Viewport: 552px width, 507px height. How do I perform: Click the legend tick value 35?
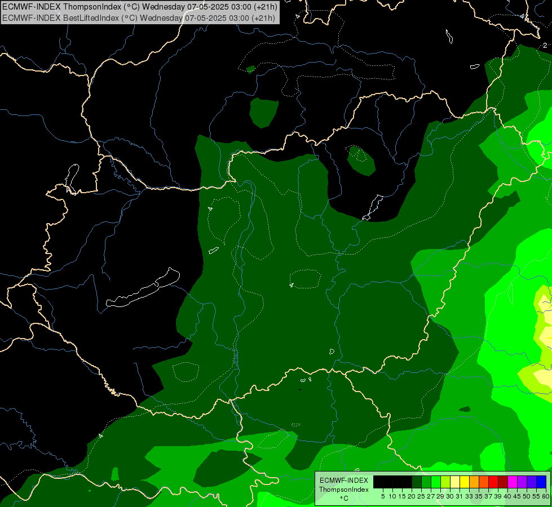(x=479, y=496)
